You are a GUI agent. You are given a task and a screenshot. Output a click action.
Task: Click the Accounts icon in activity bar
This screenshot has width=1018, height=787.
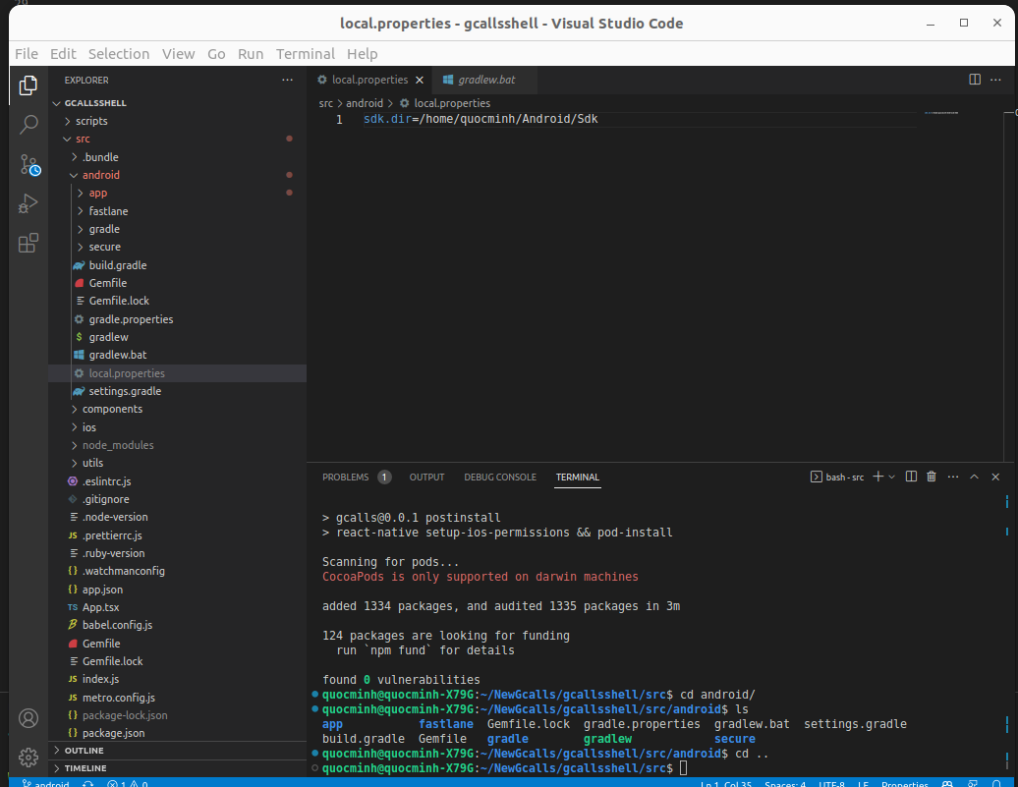pyautogui.click(x=28, y=718)
